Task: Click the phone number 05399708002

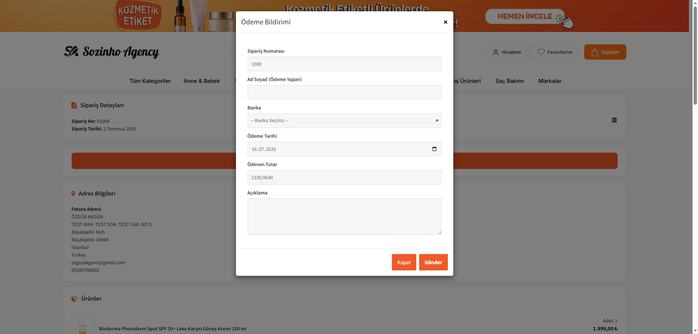Action: click(85, 270)
